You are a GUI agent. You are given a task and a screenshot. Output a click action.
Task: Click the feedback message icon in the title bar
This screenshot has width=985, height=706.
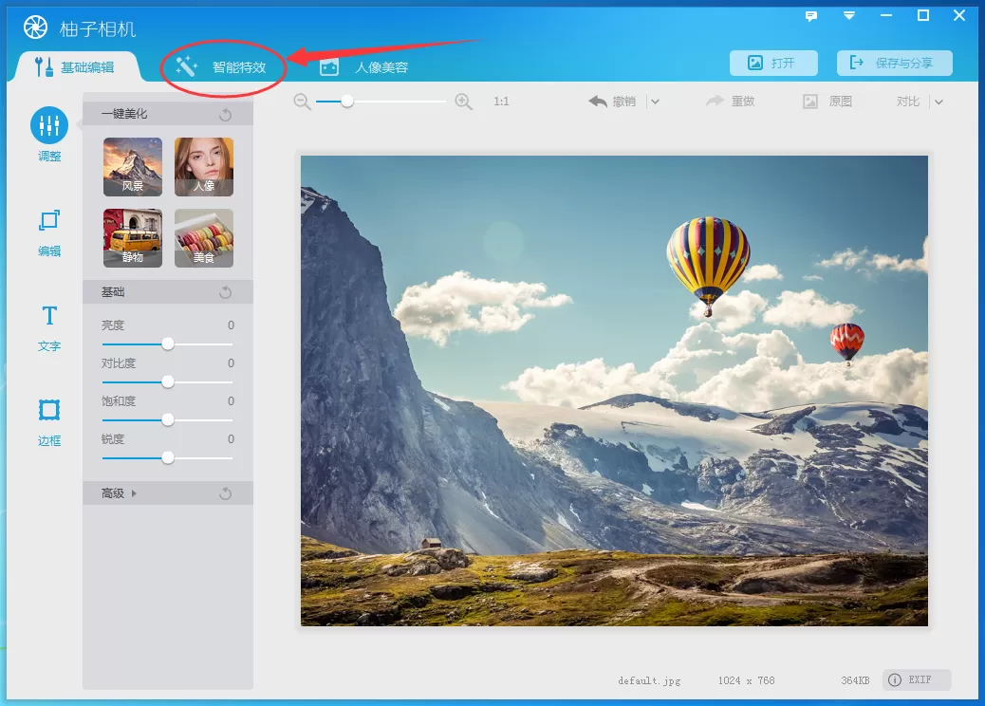click(811, 16)
